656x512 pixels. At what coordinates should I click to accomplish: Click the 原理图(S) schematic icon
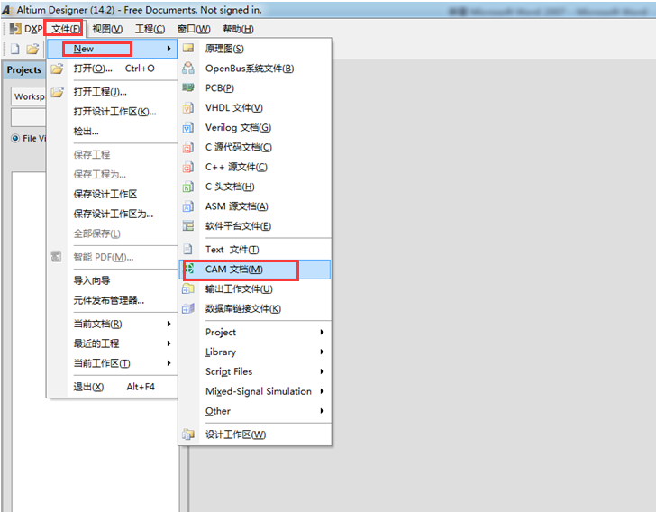[x=188, y=48]
